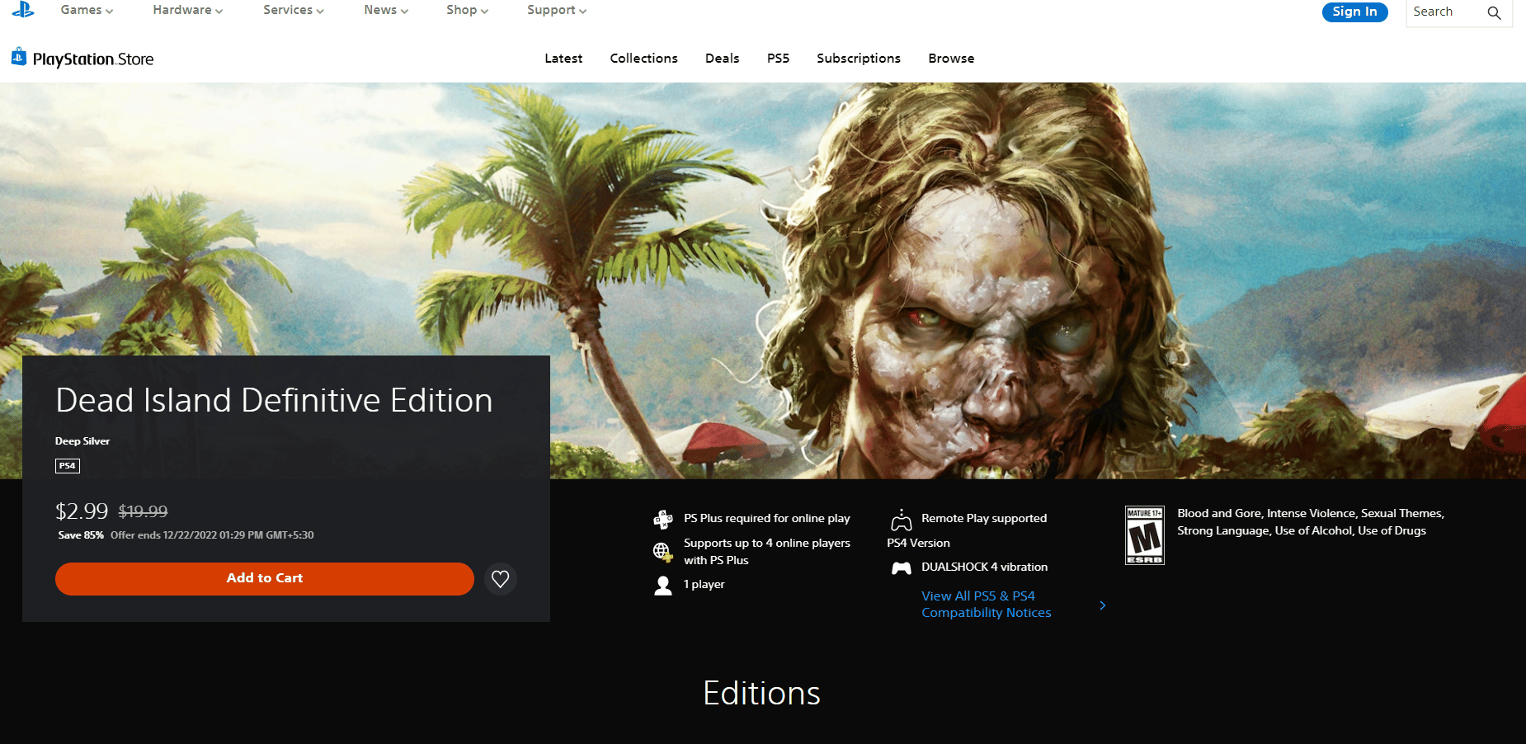Expand the Games dropdown menu
The image size is (1526, 744).
pyautogui.click(x=87, y=10)
